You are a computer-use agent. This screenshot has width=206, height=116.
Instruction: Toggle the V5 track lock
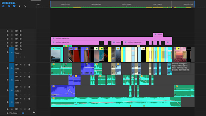8,35
